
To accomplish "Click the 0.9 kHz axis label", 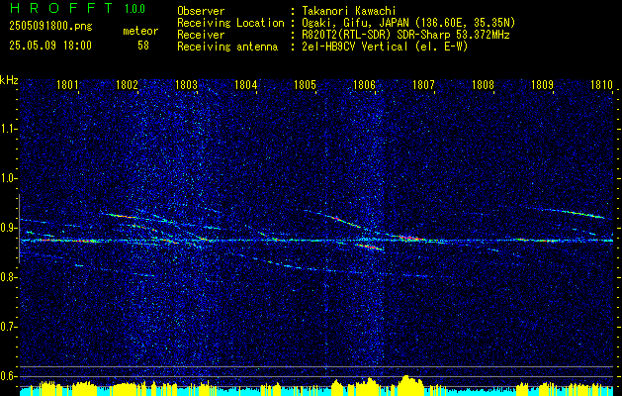I will point(8,228).
